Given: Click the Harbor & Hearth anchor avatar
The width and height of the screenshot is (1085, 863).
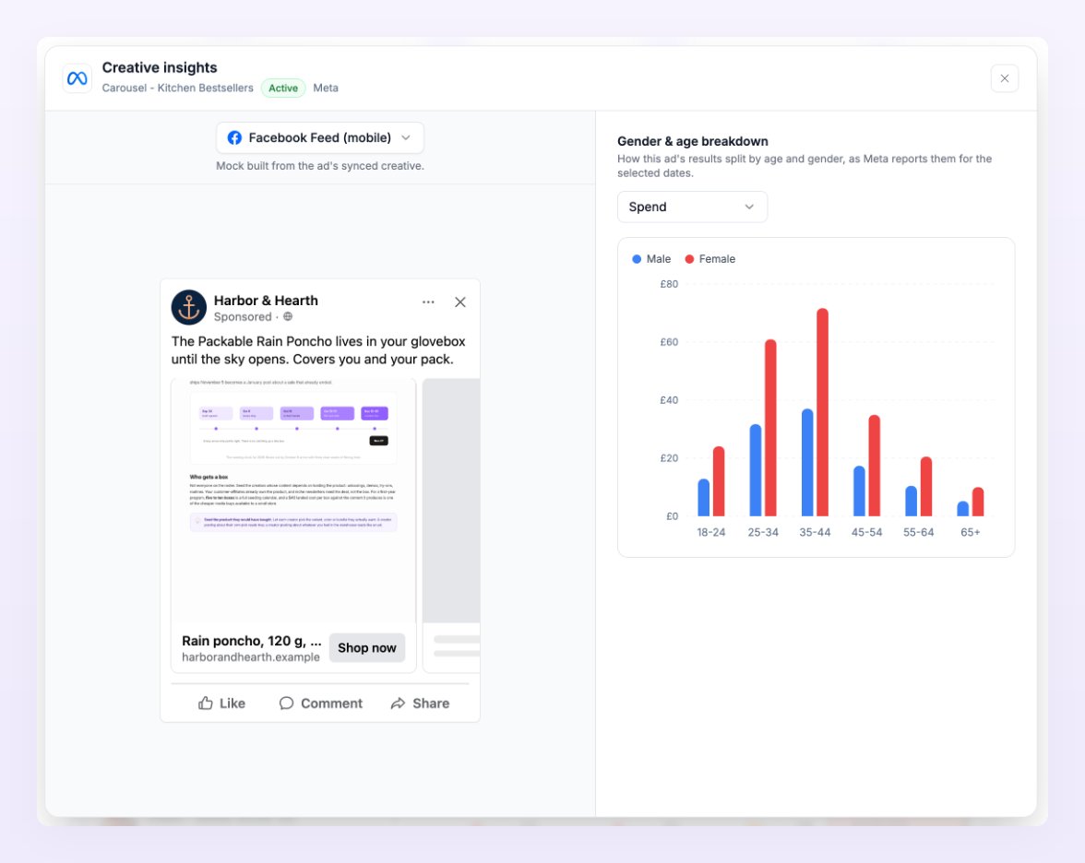Looking at the screenshot, I should [x=189, y=308].
